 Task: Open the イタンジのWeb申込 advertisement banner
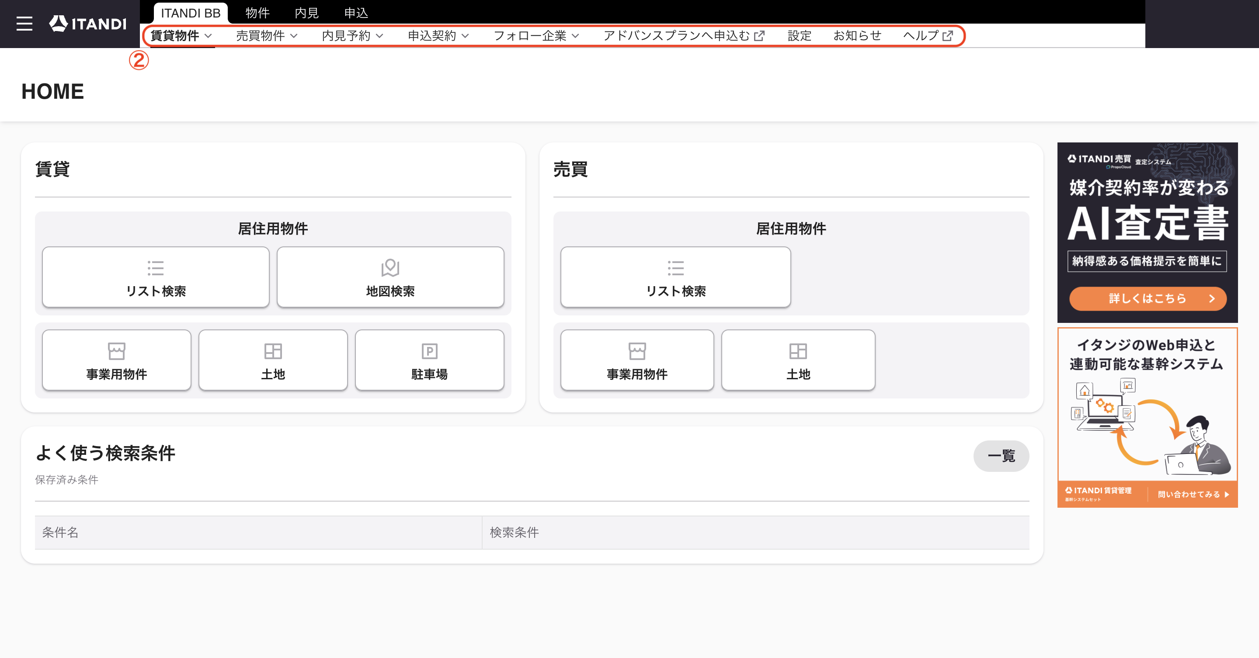(x=1148, y=418)
